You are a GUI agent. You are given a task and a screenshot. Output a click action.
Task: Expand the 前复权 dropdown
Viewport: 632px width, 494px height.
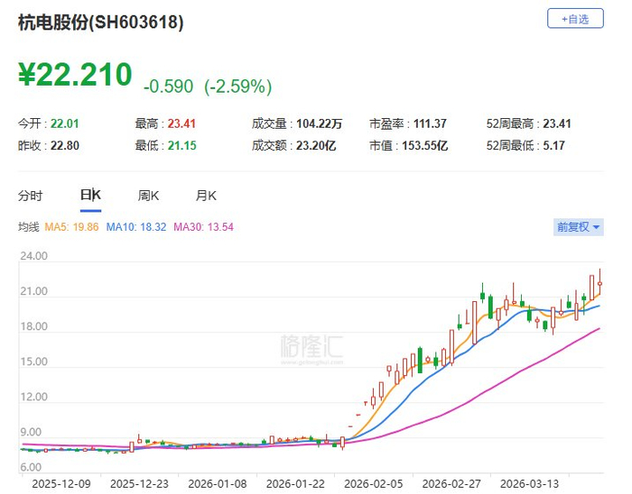579,227
